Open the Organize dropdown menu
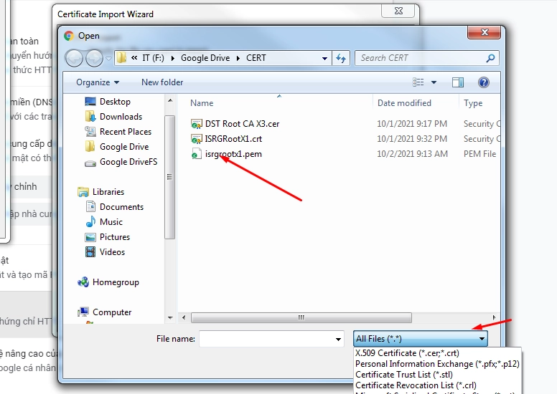The height and width of the screenshot is (394, 557). 98,82
